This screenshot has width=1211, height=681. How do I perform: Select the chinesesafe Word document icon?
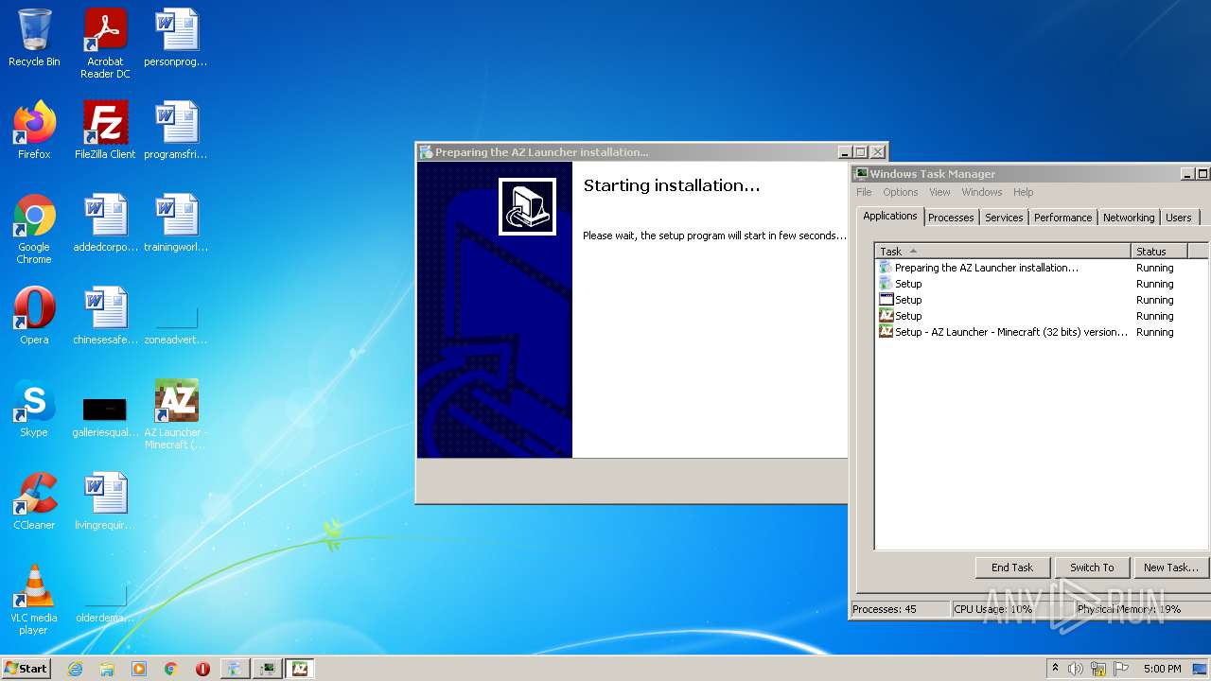coord(105,316)
